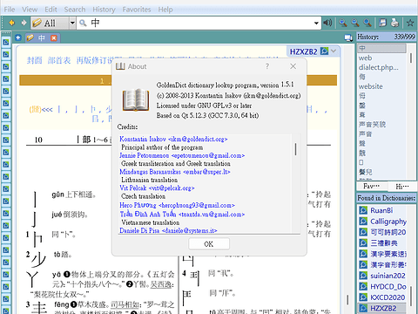Open the Edit menu

click(51, 10)
